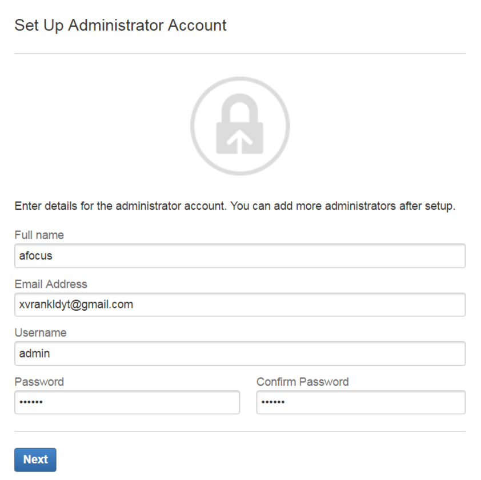This screenshot has height=480, width=481.
Task: Click the "Password" label on the left
Action: [x=39, y=382]
